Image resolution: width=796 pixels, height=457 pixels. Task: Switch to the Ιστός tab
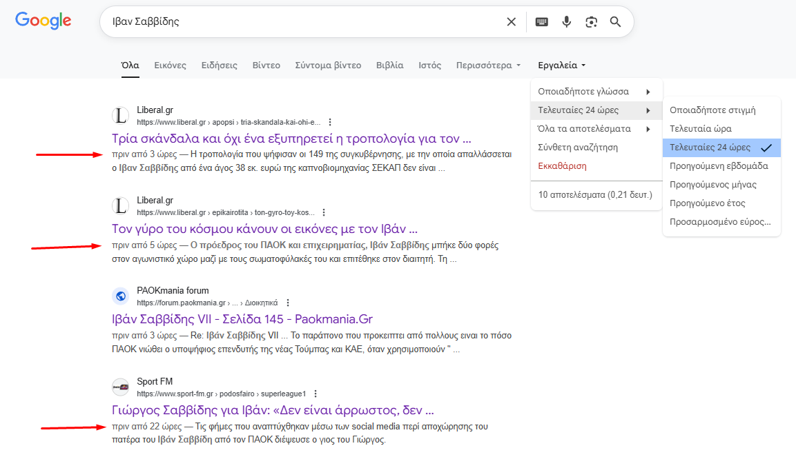(x=429, y=65)
